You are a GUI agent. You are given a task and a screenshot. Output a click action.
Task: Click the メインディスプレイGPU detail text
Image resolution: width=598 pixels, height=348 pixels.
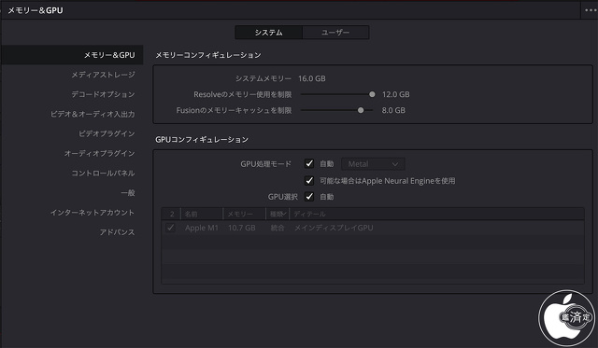click(x=334, y=228)
